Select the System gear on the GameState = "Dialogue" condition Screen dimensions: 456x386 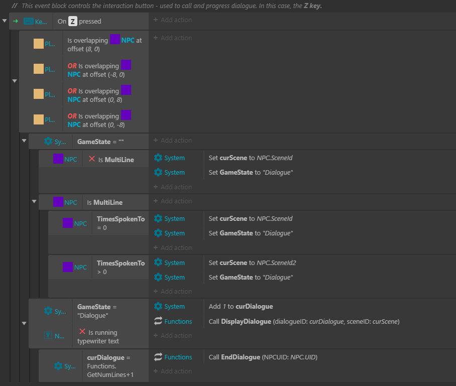[48, 311]
